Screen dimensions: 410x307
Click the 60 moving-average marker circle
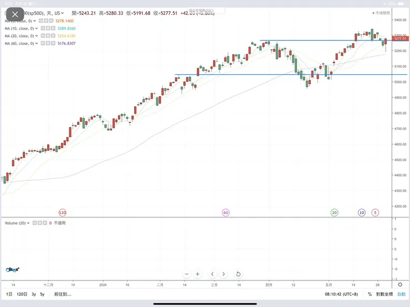(225, 212)
